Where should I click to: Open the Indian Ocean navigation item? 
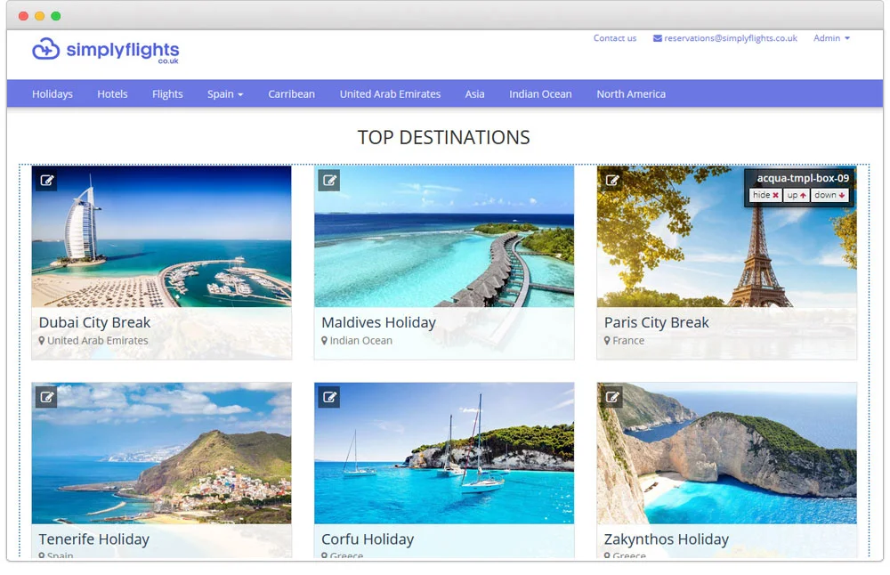(x=540, y=93)
